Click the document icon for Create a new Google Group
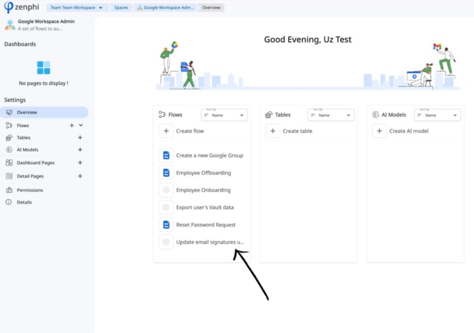 166,156
